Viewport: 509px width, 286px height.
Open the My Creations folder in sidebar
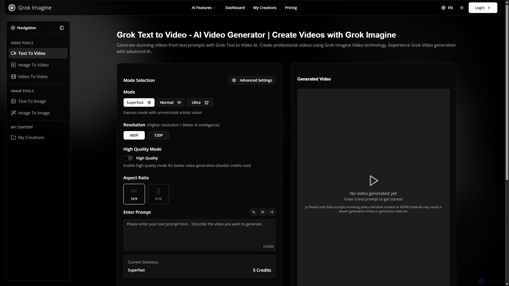tap(38, 137)
